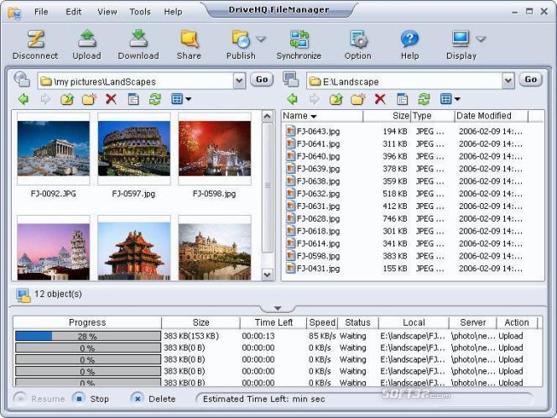557x418 pixels.
Task: Click the Help toolbar icon
Action: 409,39
